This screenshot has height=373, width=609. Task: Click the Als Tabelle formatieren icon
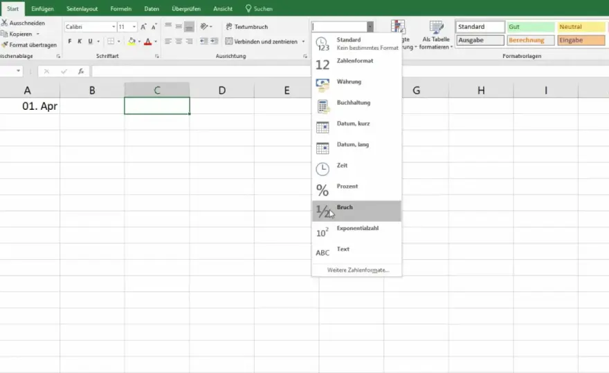(x=437, y=28)
